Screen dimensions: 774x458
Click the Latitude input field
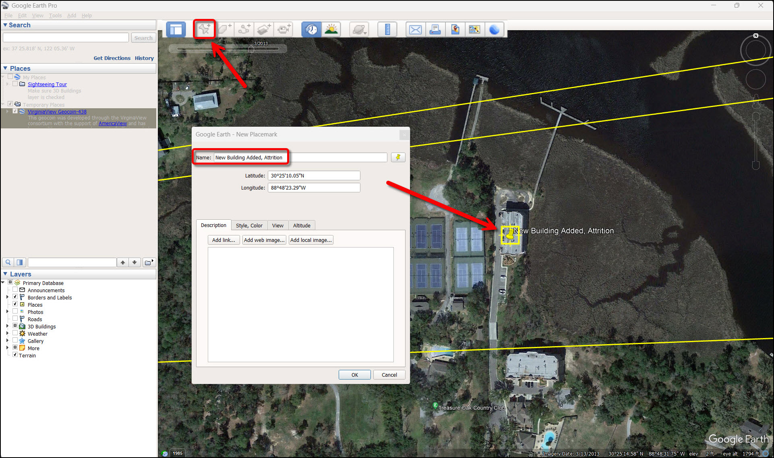[314, 175]
